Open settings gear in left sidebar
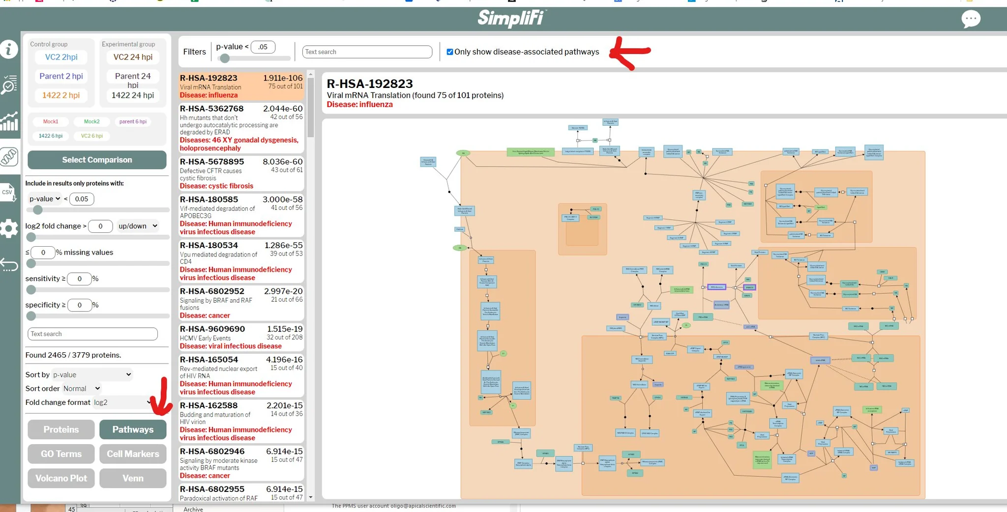The image size is (1007, 512). [9, 228]
